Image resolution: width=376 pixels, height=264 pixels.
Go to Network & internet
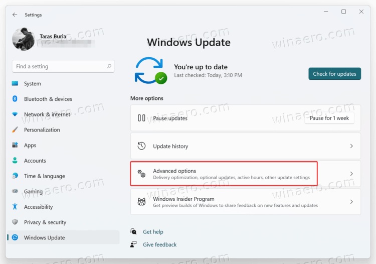click(x=47, y=114)
